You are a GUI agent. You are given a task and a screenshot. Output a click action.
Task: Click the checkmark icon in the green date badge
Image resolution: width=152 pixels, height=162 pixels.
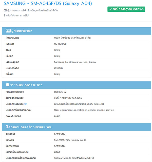click(x=110, y=9)
